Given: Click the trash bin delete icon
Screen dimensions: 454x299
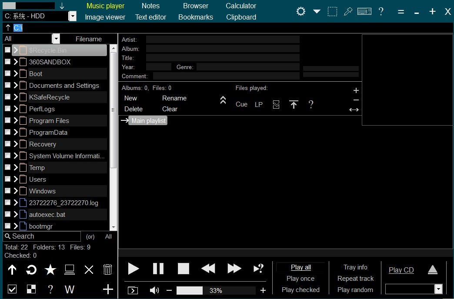Looking at the screenshot, I should [108, 270].
